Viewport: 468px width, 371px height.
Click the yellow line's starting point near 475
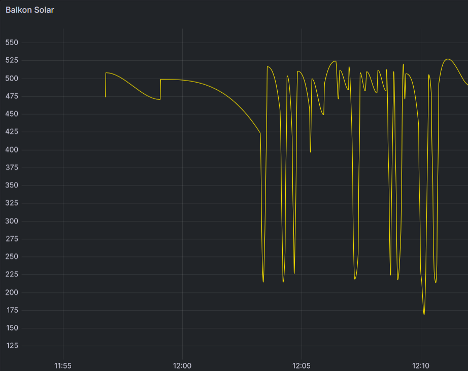tap(106, 97)
